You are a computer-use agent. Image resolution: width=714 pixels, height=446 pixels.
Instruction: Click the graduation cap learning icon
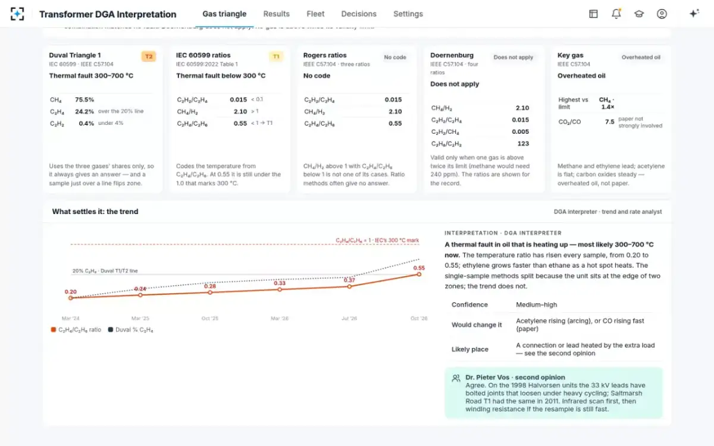[639, 14]
